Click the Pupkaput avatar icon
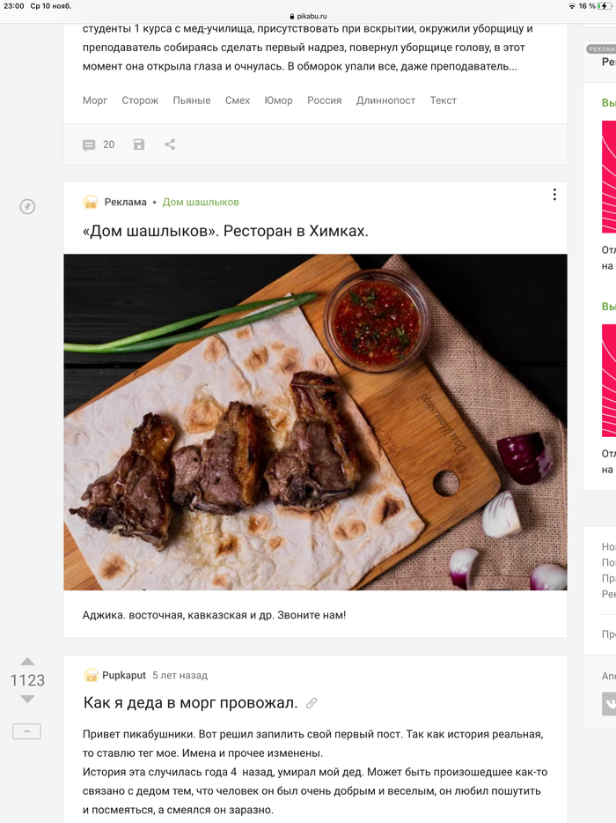 tap(91, 676)
